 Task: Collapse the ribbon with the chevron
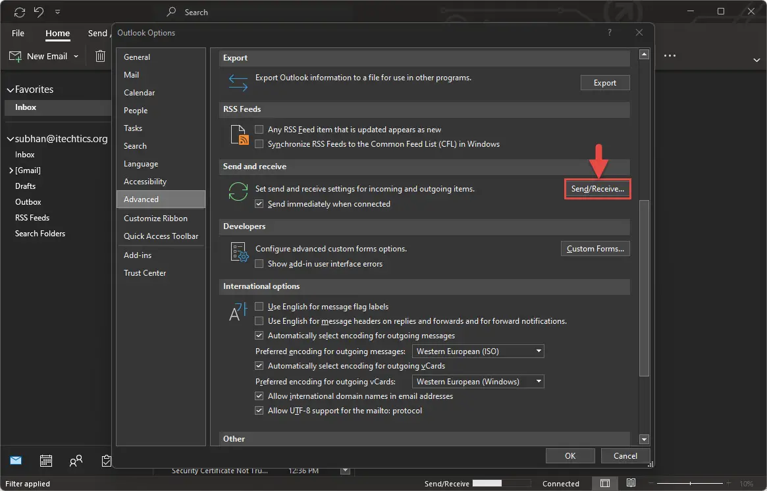(x=756, y=60)
